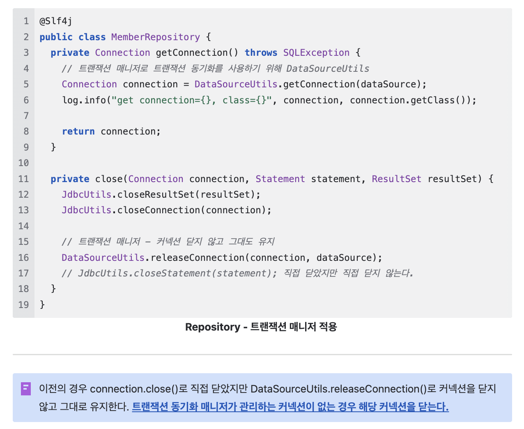This screenshot has height=429, width=524.
Task: Click the purple callout icon in the note
Action: [x=26, y=389]
